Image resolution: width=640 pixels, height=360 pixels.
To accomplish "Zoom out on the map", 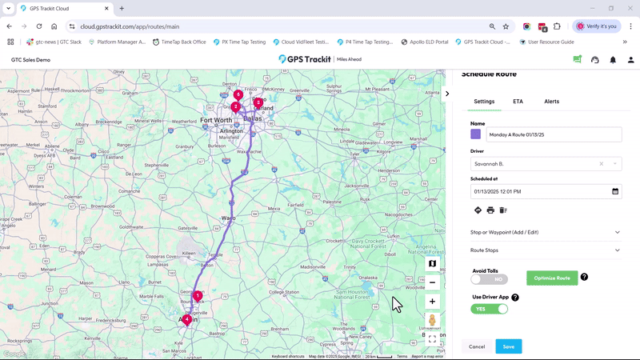I will coord(432,282).
